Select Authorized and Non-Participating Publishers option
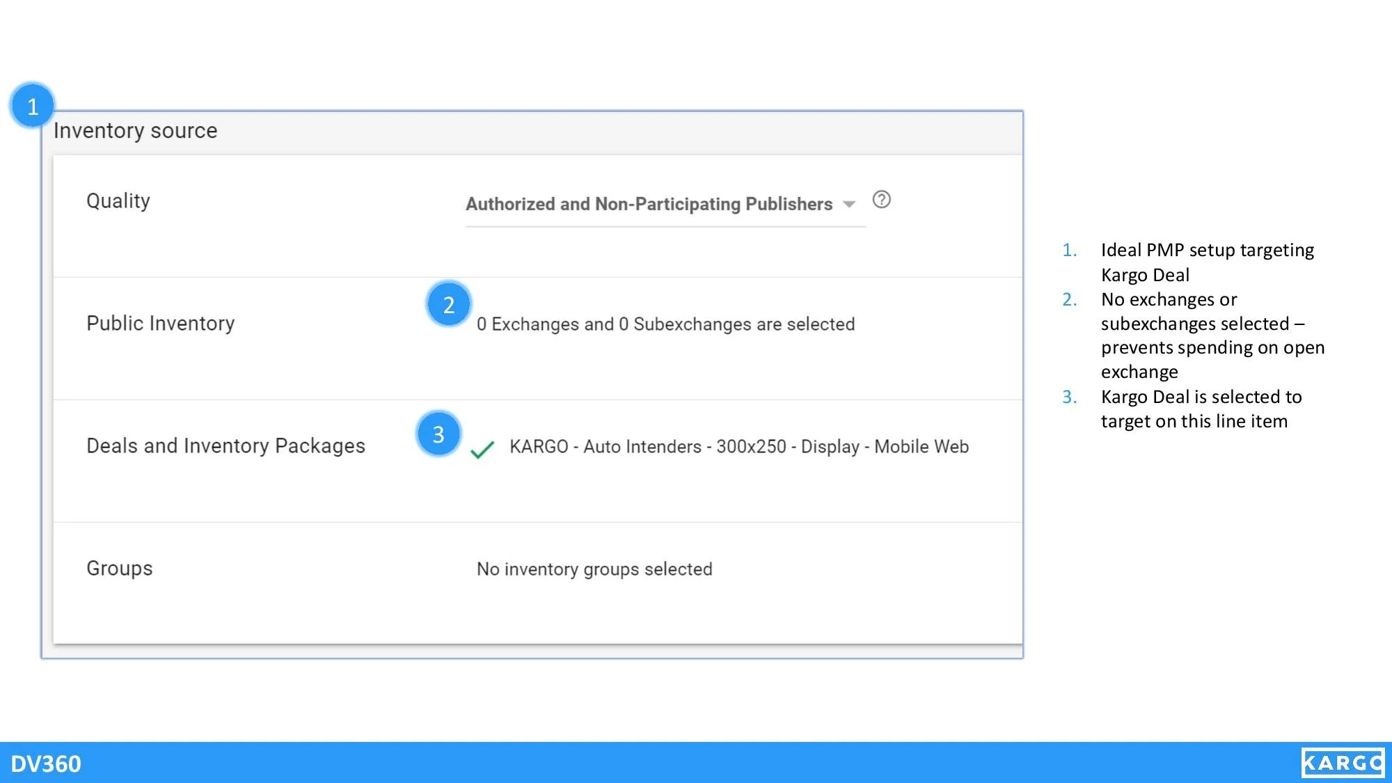This screenshot has width=1392, height=783. pos(647,204)
